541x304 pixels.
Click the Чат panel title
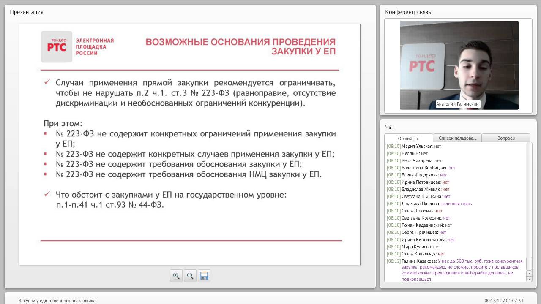click(390, 127)
